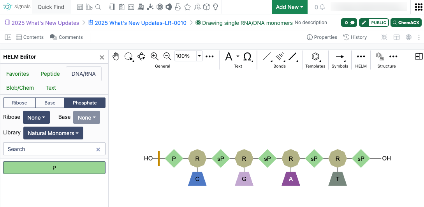
Task: Open the Blob/Chem tab
Action: pyautogui.click(x=20, y=88)
